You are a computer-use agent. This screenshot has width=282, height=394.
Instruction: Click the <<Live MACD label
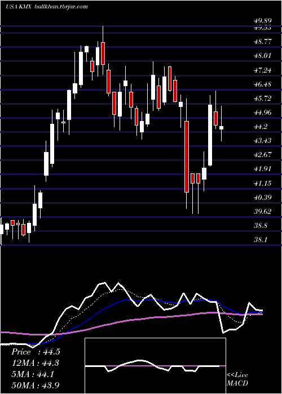[x=237, y=379]
